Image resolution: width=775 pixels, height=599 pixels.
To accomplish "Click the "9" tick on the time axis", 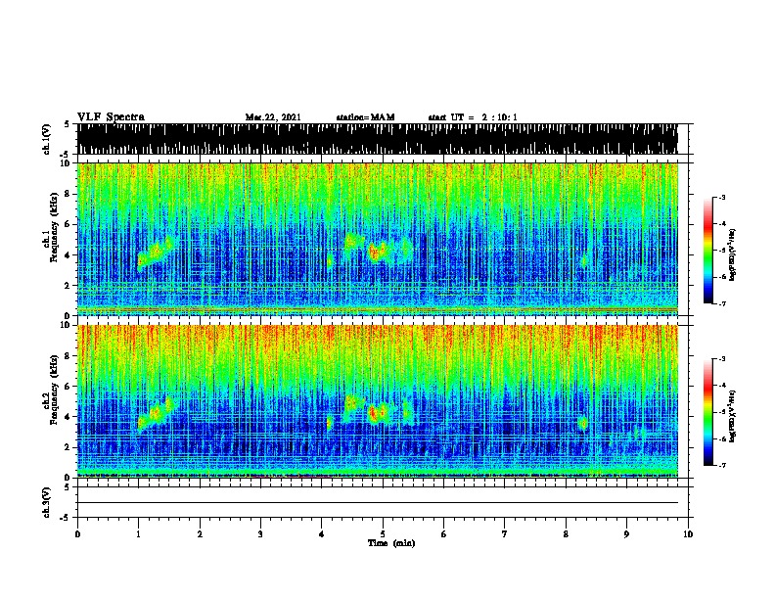I will pyautogui.click(x=626, y=534).
